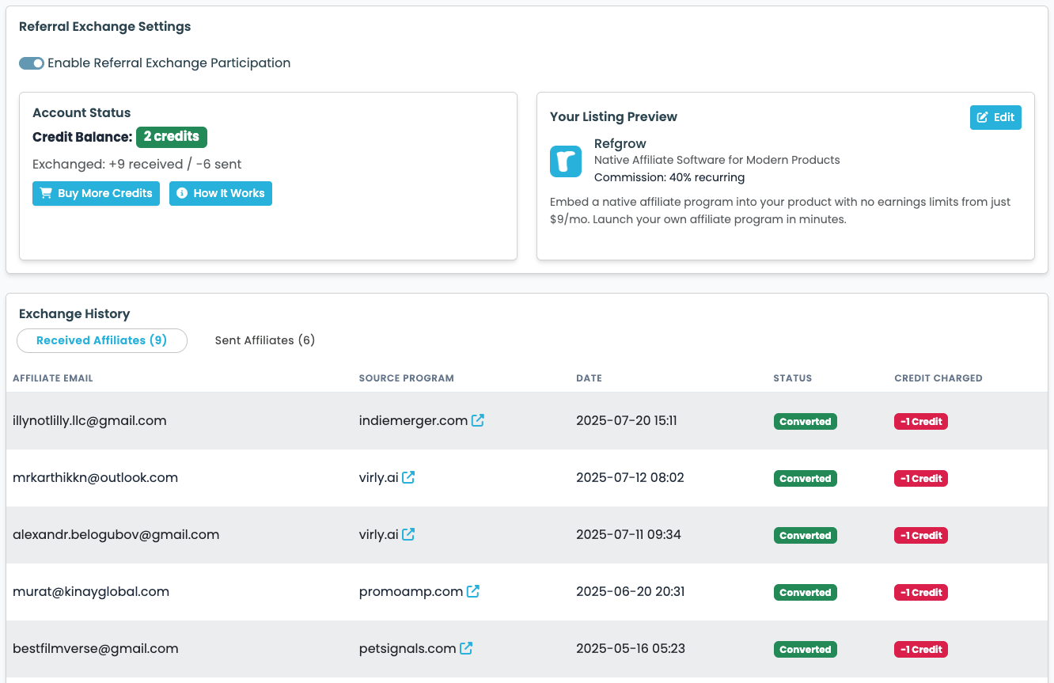Click the pencil icon on the Edit button

click(984, 117)
